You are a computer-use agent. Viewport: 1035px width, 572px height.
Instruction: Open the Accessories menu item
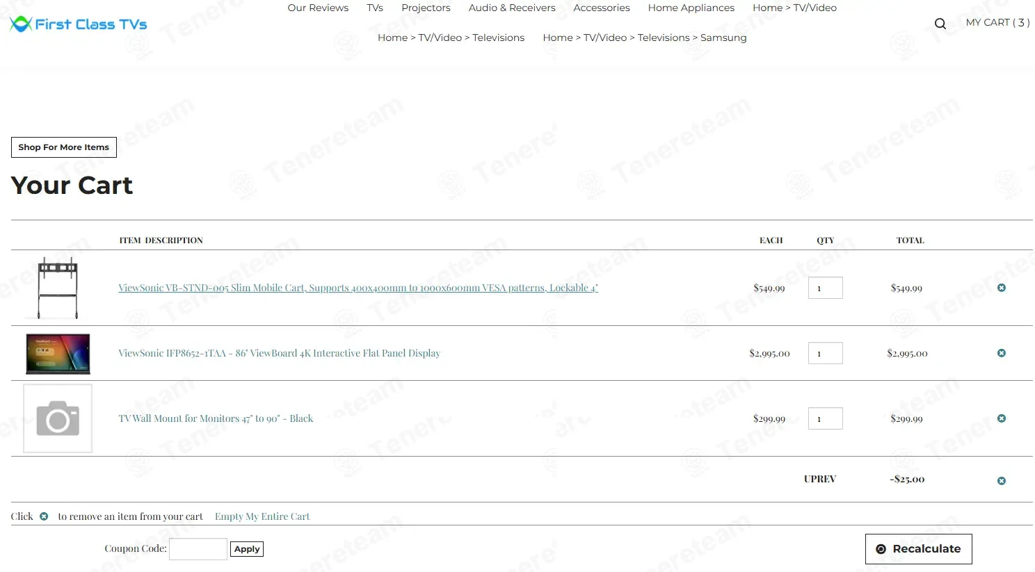click(602, 8)
